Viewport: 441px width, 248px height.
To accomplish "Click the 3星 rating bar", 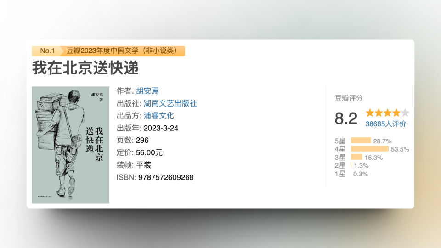I will 356,157.
